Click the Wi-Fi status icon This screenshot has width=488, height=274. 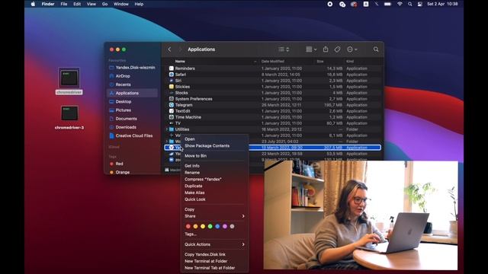tap(400, 4)
